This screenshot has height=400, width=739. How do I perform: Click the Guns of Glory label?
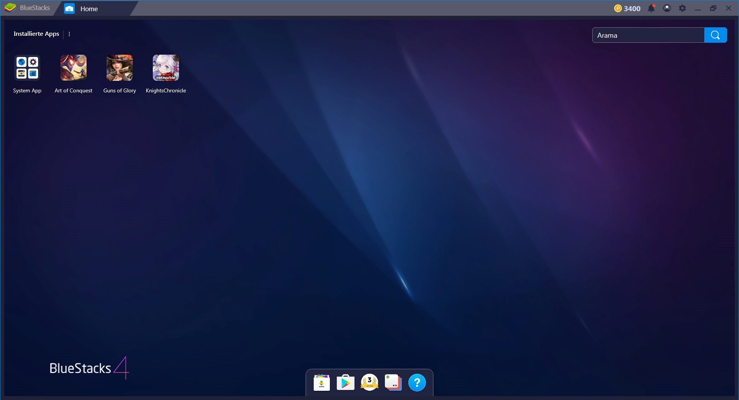[120, 90]
